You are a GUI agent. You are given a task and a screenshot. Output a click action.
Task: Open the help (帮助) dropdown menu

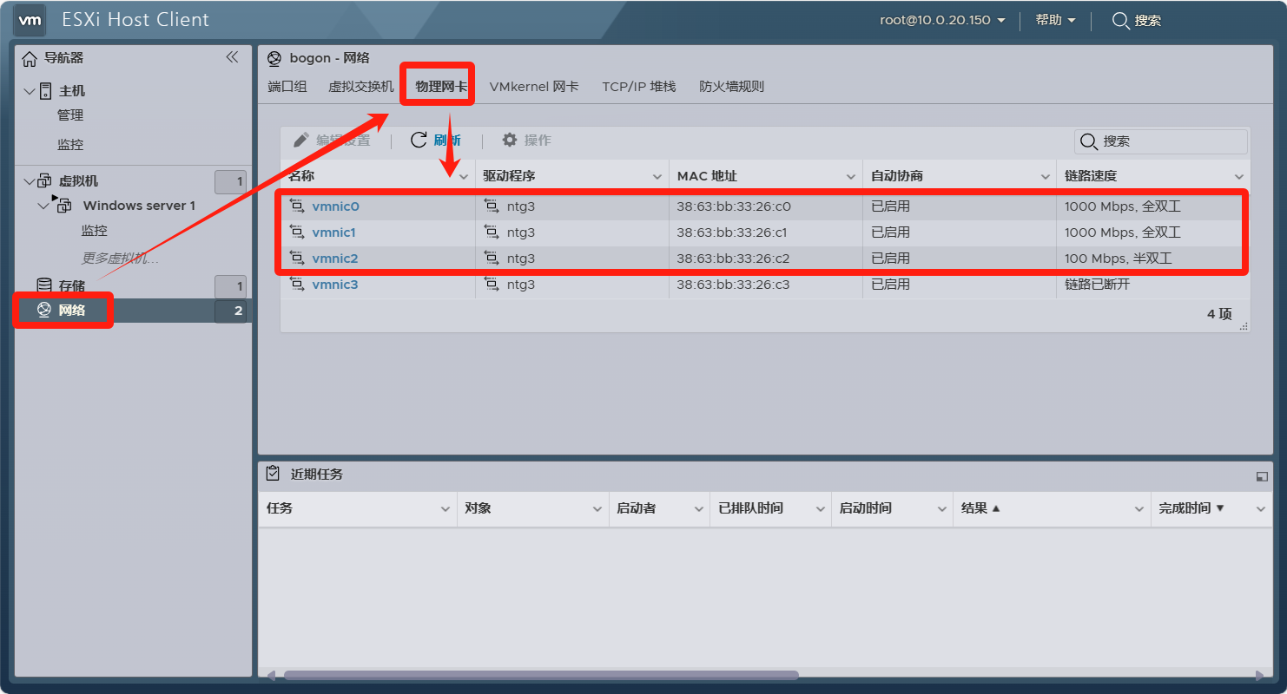[x=1055, y=20]
